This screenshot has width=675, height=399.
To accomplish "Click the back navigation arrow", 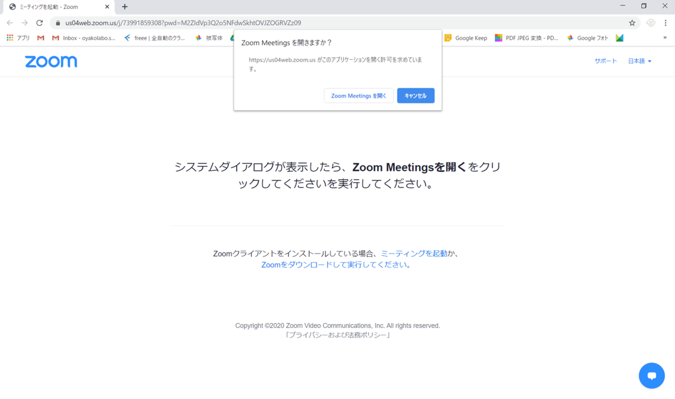I will tap(10, 23).
